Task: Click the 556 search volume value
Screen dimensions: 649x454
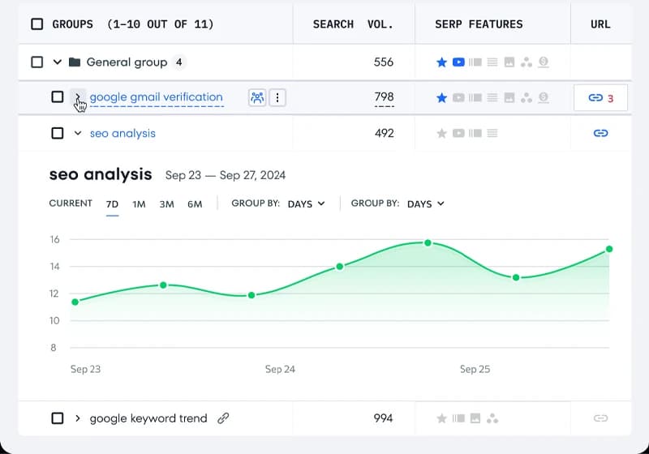Action: coord(383,62)
